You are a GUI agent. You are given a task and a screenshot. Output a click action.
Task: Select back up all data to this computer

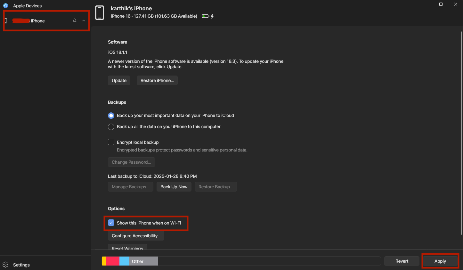coord(111,127)
